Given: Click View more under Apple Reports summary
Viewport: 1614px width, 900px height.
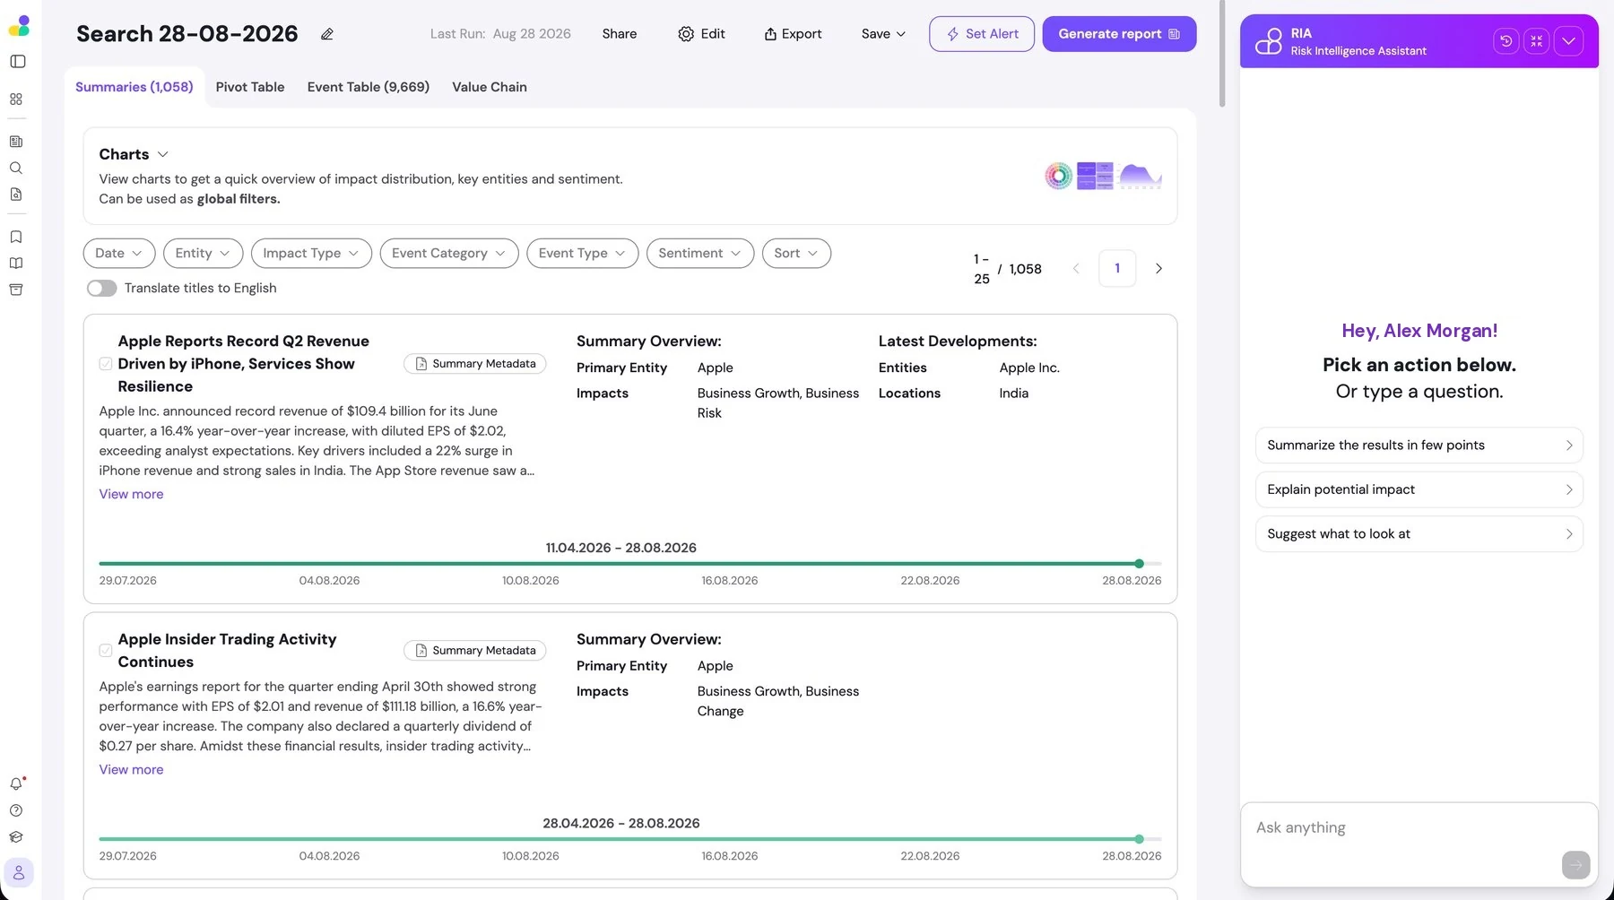Looking at the screenshot, I should (x=131, y=494).
